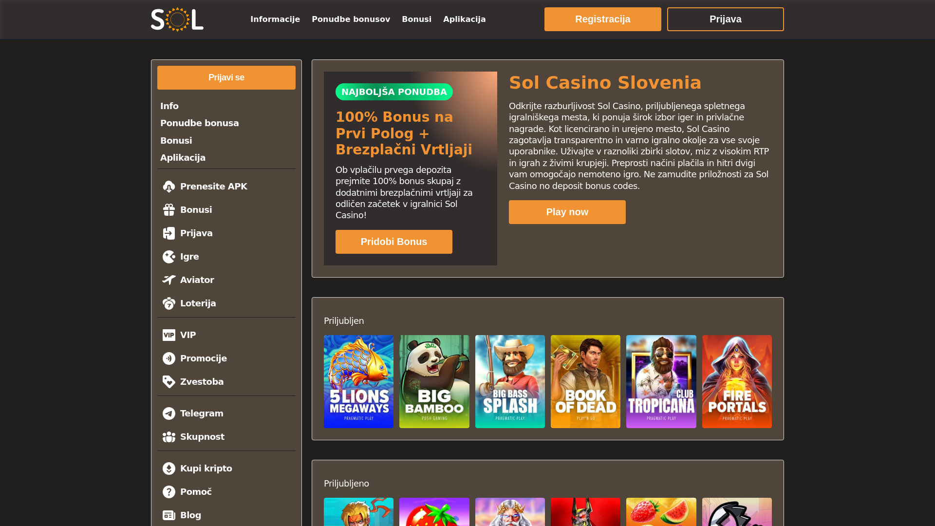The height and width of the screenshot is (526, 935).
Task: Click the Priljubljen section title
Action: coord(344,321)
